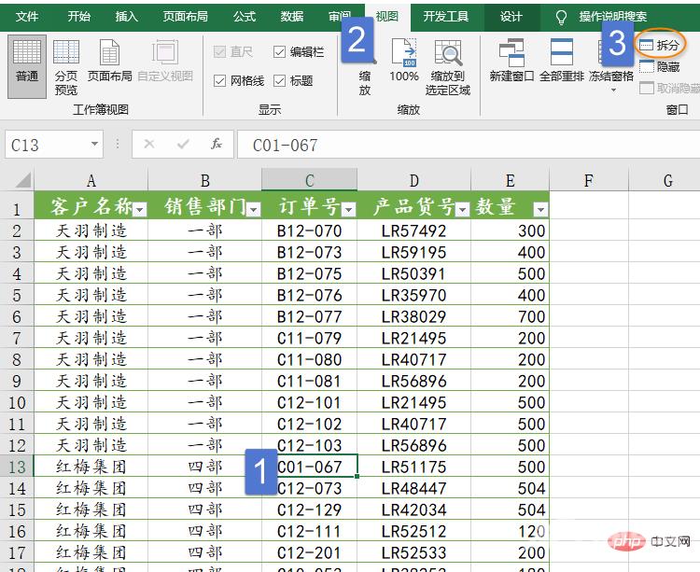
Task: Open a New Window (新建窗口)
Action: [513, 62]
